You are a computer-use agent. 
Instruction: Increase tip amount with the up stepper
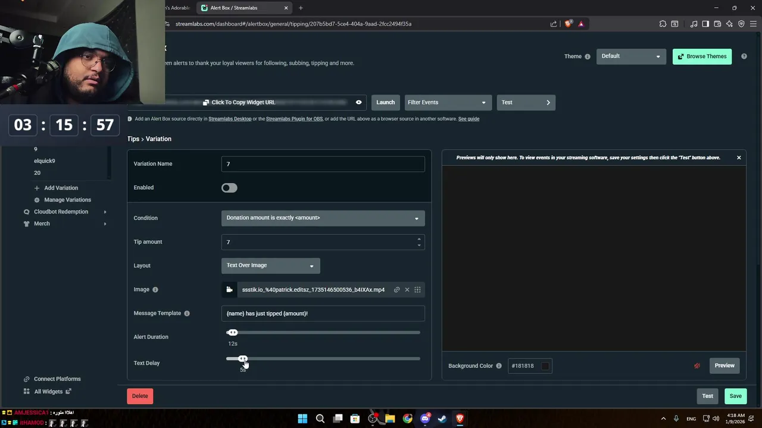(419, 239)
